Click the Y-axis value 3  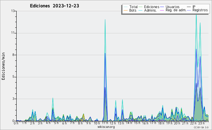pos(13,99)
